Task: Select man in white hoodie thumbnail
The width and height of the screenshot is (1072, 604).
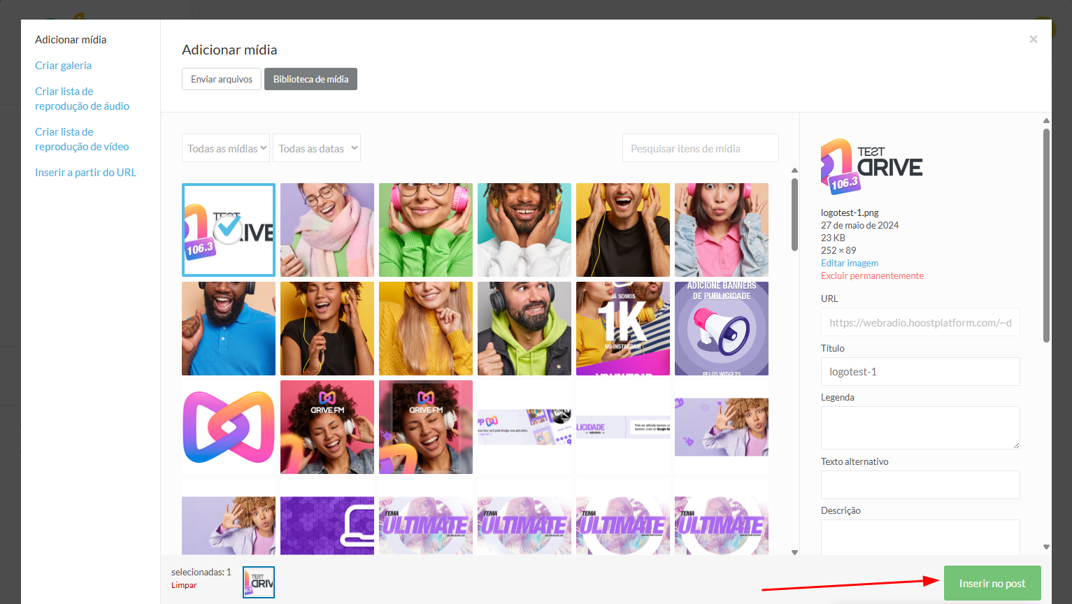Action: [524, 230]
